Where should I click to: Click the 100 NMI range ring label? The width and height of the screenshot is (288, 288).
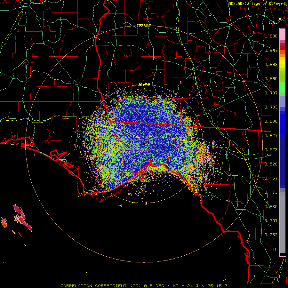click(144, 25)
